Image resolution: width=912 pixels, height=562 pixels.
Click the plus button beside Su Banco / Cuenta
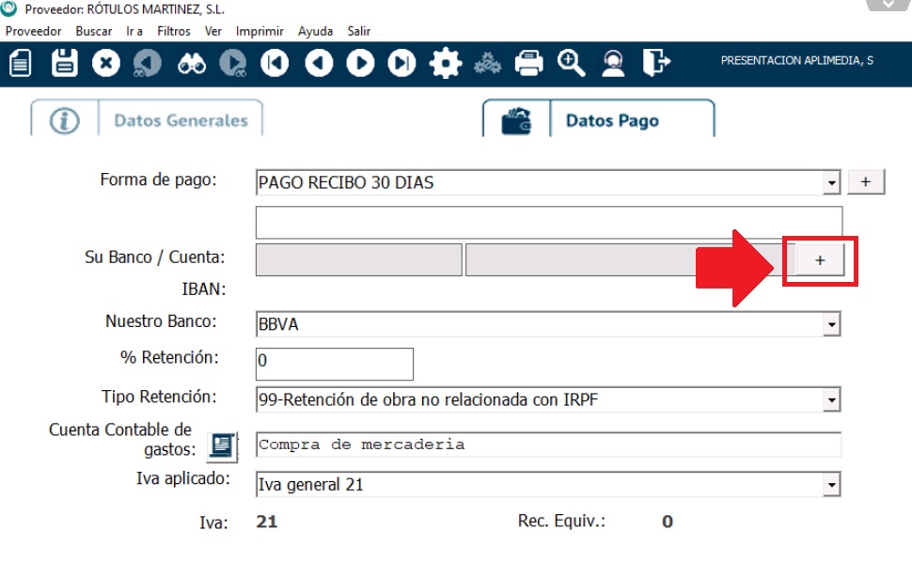tap(820, 260)
